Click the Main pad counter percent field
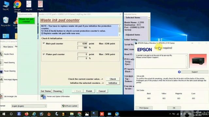 (x=83, y=48)
